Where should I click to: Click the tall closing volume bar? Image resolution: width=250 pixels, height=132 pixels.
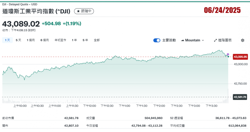coord(228,96)
